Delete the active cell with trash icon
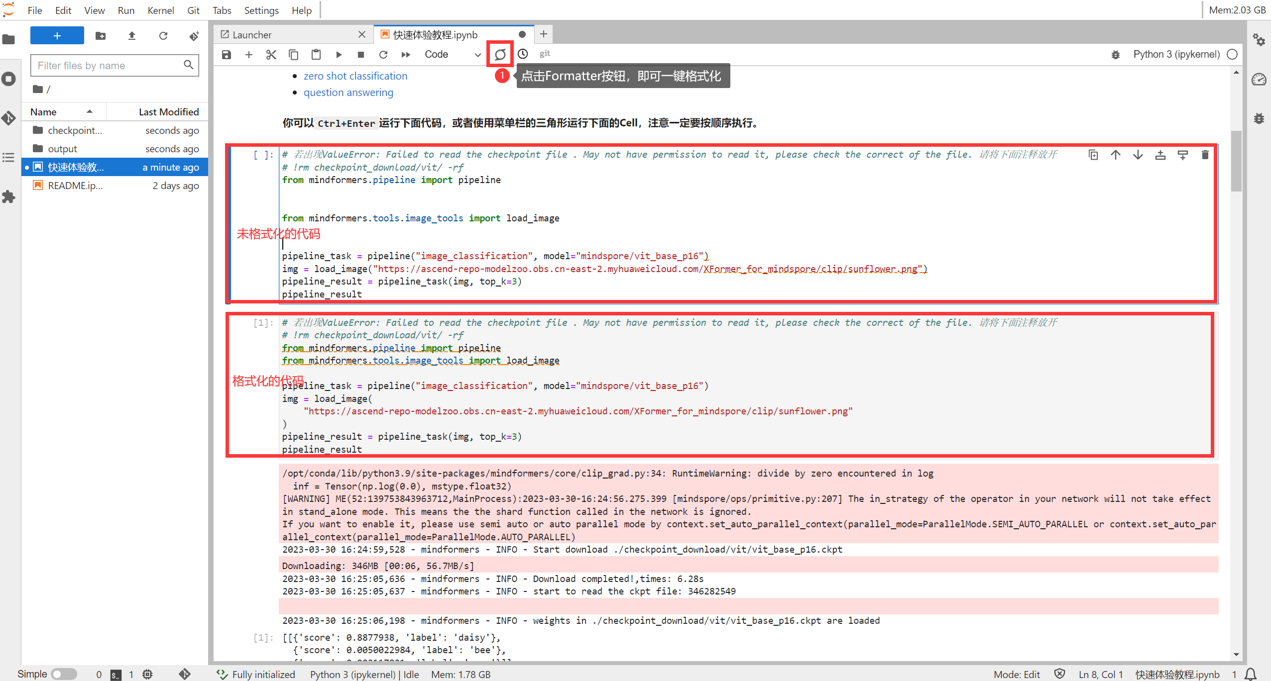 pos(1205,155)
